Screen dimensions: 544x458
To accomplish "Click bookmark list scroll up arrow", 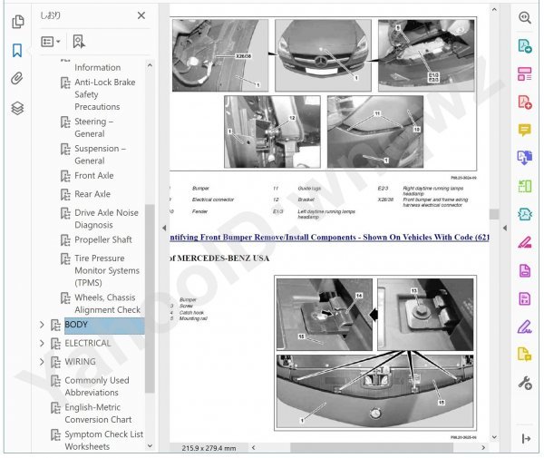I will pos(150,65).
